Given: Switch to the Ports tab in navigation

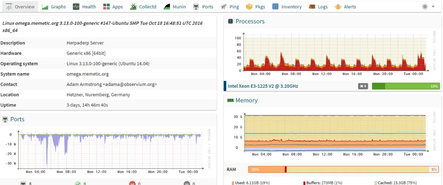Looking at the screenshot, I should coord(203,7).
